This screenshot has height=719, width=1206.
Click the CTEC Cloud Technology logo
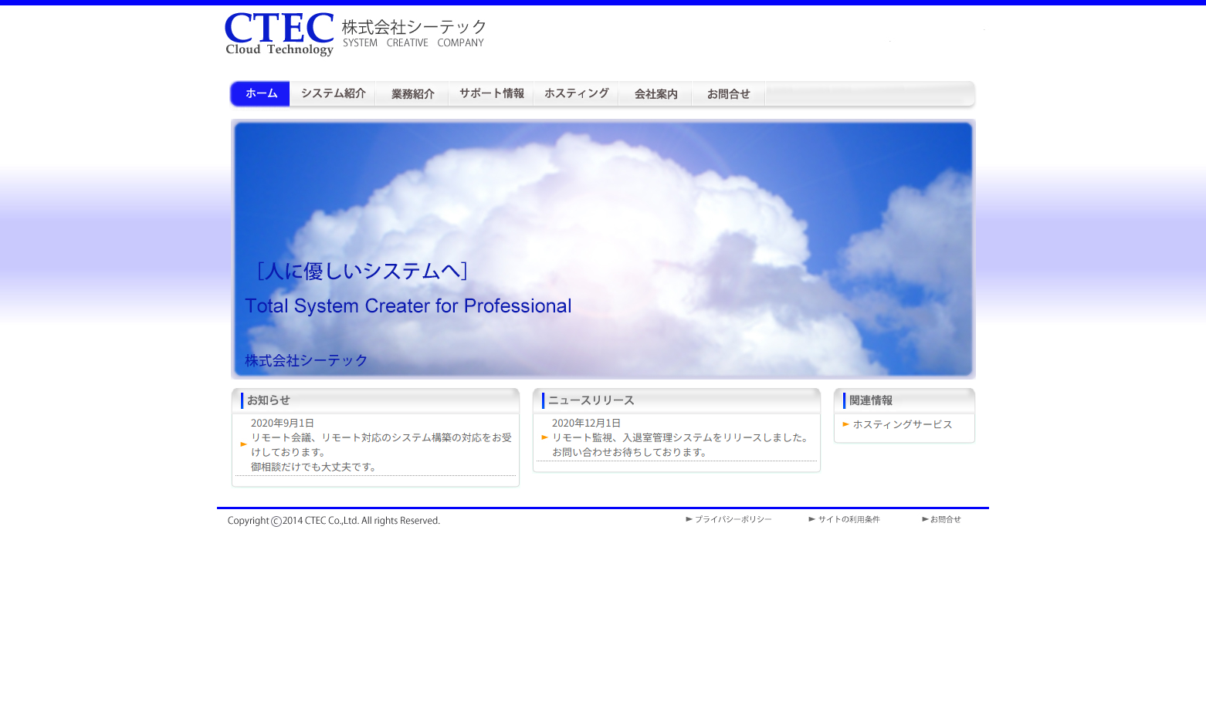tap(279, 34)
